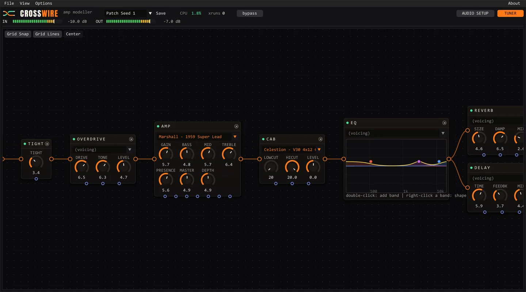526x292 pixels.
Task: Remove the TIGHT module with its close icon
Action: [x=47, y=144]
